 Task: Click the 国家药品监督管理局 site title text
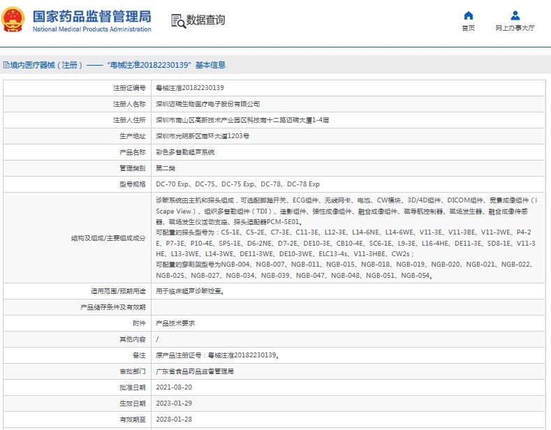(x=91, y=15)
